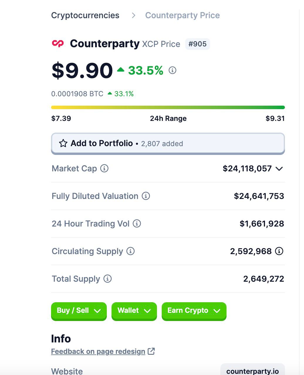304x375 pixels.
Task: Open Feedback on page redesign link
Action: coord(98,352)
